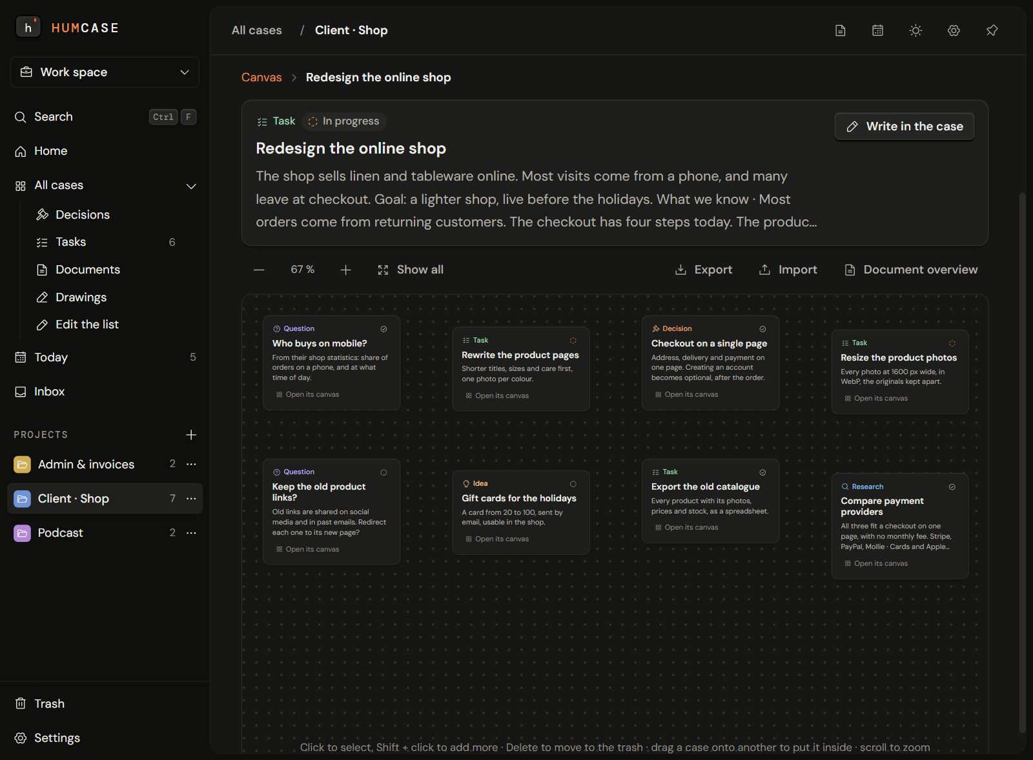Click the Idea bulb icon on gift cards
Image resolution: width=1033 pixels, height=760 pixels.
[x=466, y=484]
